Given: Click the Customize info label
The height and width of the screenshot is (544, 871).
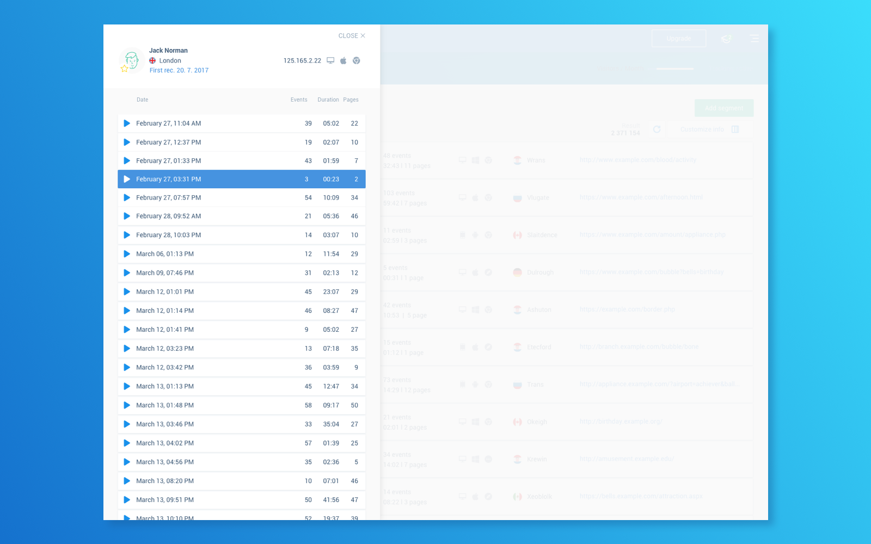Looking at the screenshot, I should pos(702,129).
